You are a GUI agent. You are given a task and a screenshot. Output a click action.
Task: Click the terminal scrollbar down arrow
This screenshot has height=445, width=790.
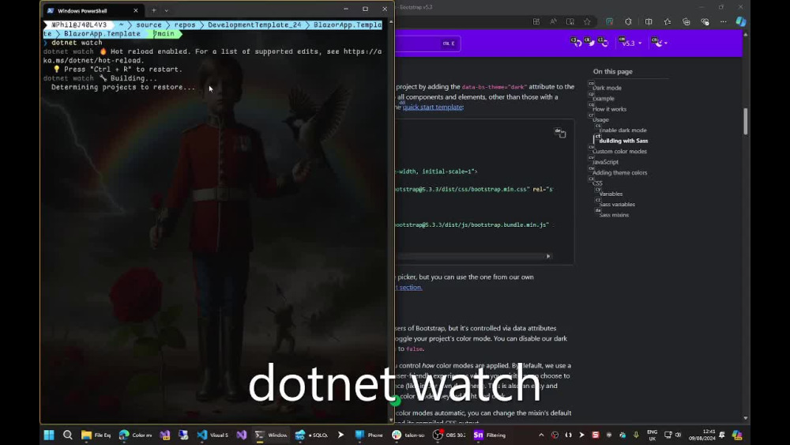391,419
